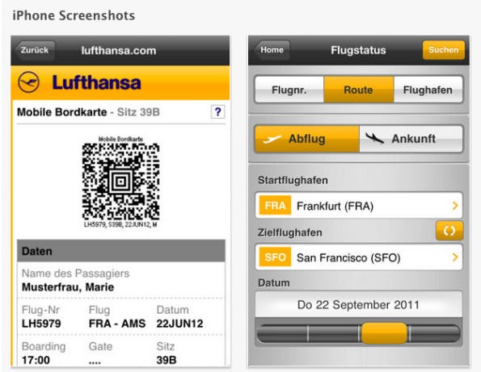Screen dimensions: 481x372
Task: Select the Ankunft arrival toggle
Action: coord(411,139)
